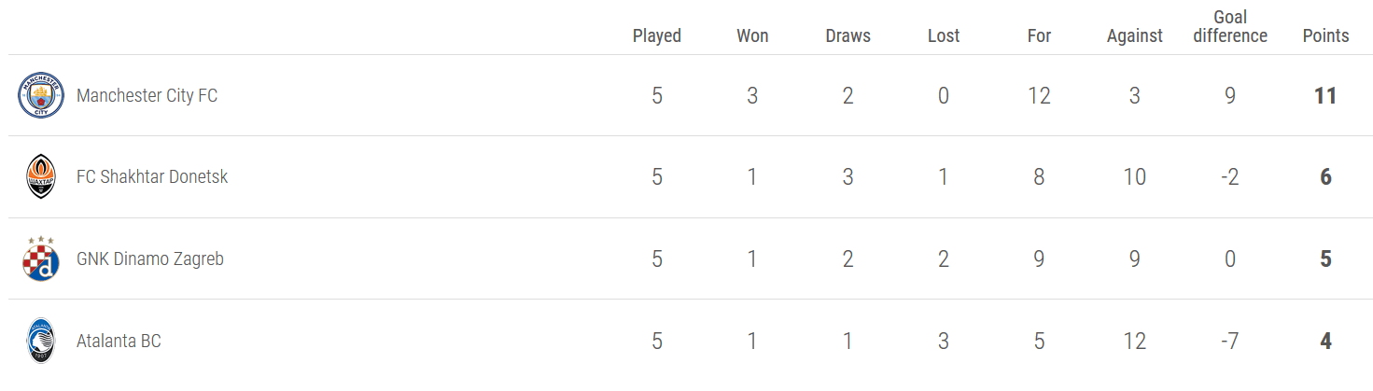
Task: Click the Points column header
Action: pyautogui.click(x=1325, y=36)
